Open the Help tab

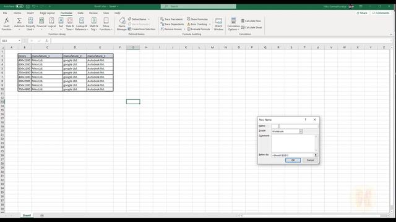[118, 13]
